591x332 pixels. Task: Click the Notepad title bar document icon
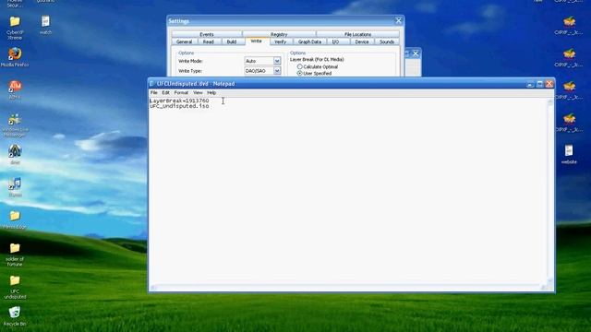tap(151, 84)
